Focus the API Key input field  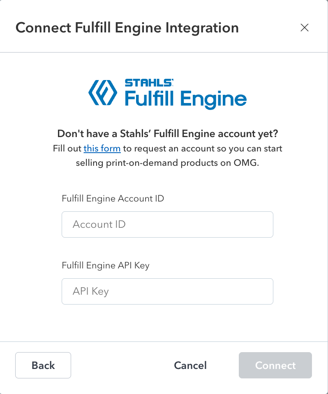tap(167, 291)
